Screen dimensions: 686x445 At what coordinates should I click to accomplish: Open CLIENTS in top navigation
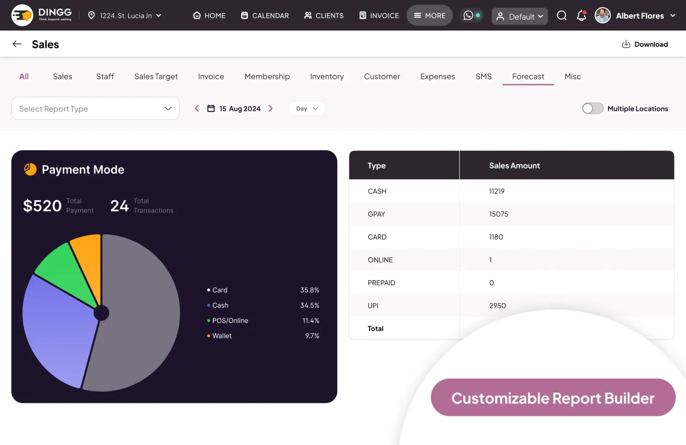coord(324,15)
